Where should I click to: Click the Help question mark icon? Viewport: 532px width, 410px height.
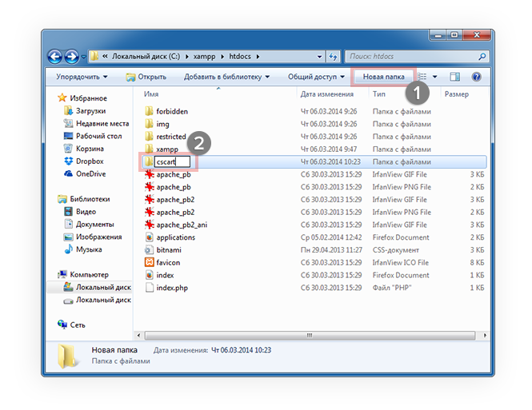(476, 77)
